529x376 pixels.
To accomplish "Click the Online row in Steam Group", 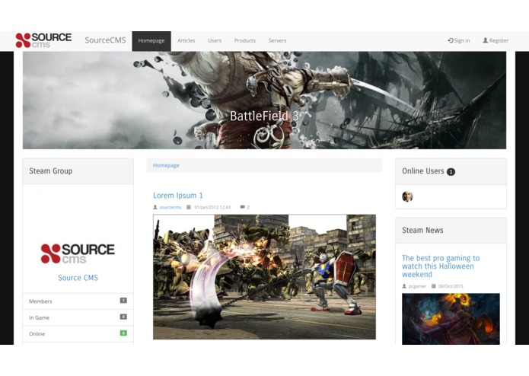I will pos(78,334).
